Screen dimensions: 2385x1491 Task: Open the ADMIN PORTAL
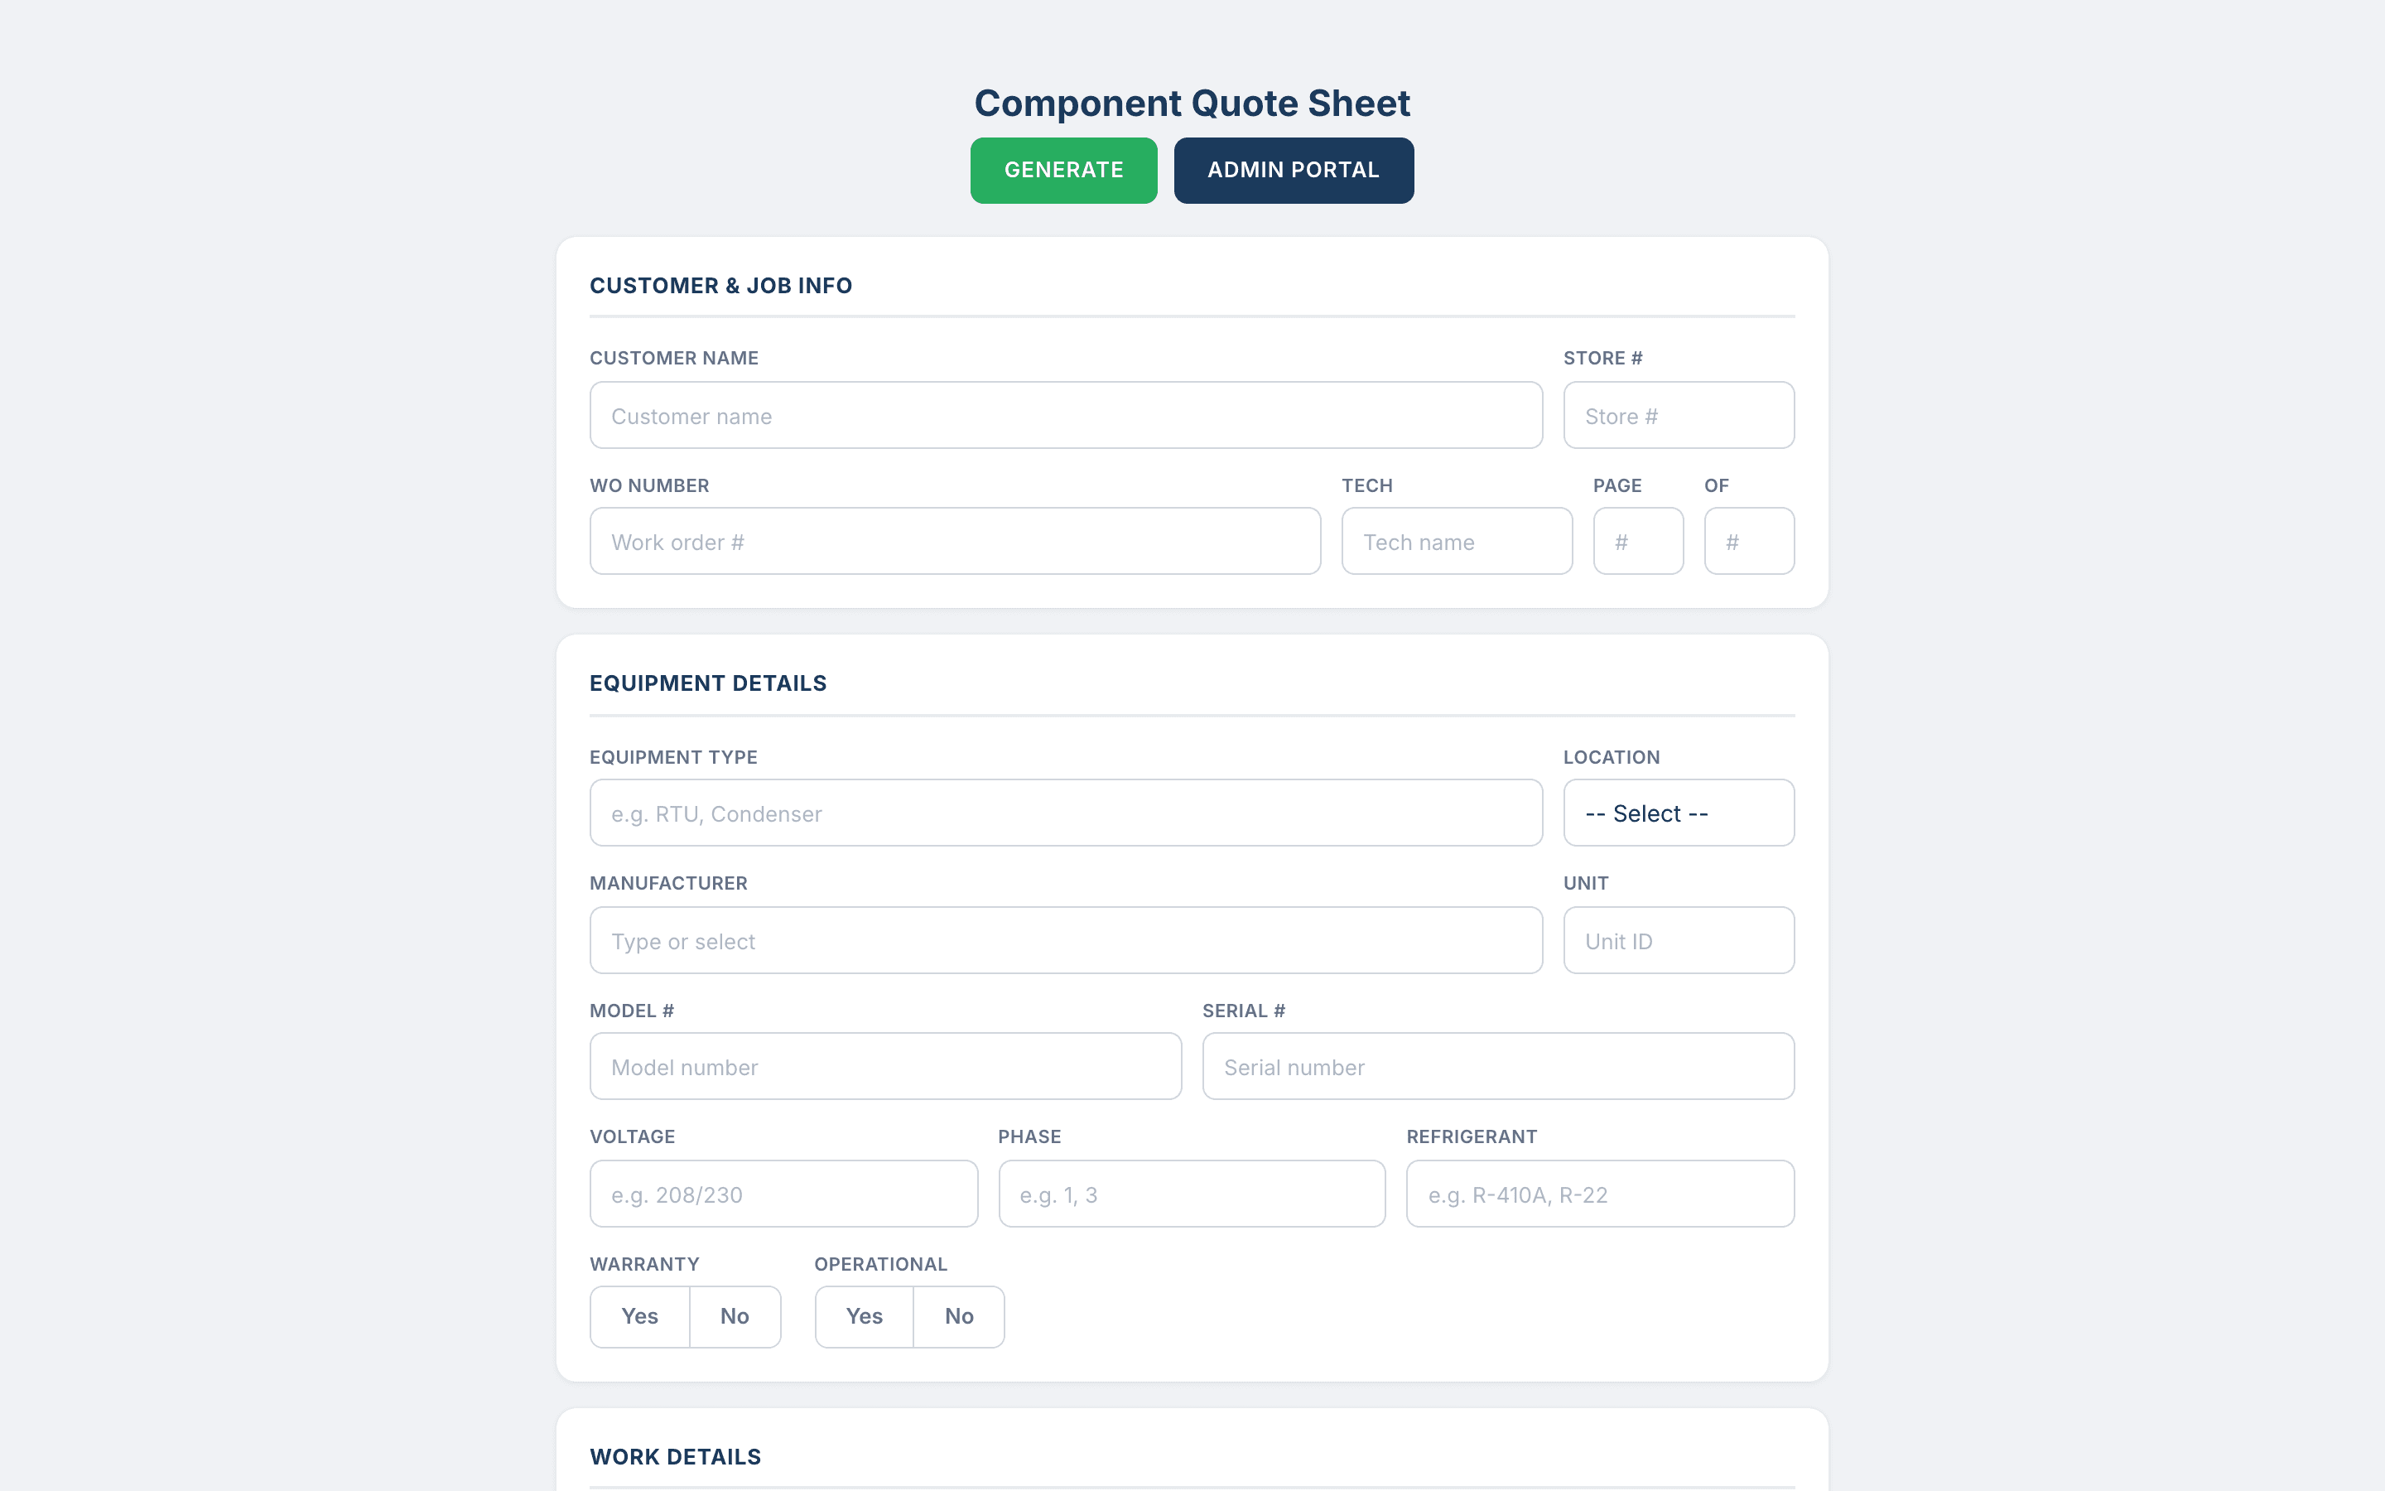pos(1293,170)
